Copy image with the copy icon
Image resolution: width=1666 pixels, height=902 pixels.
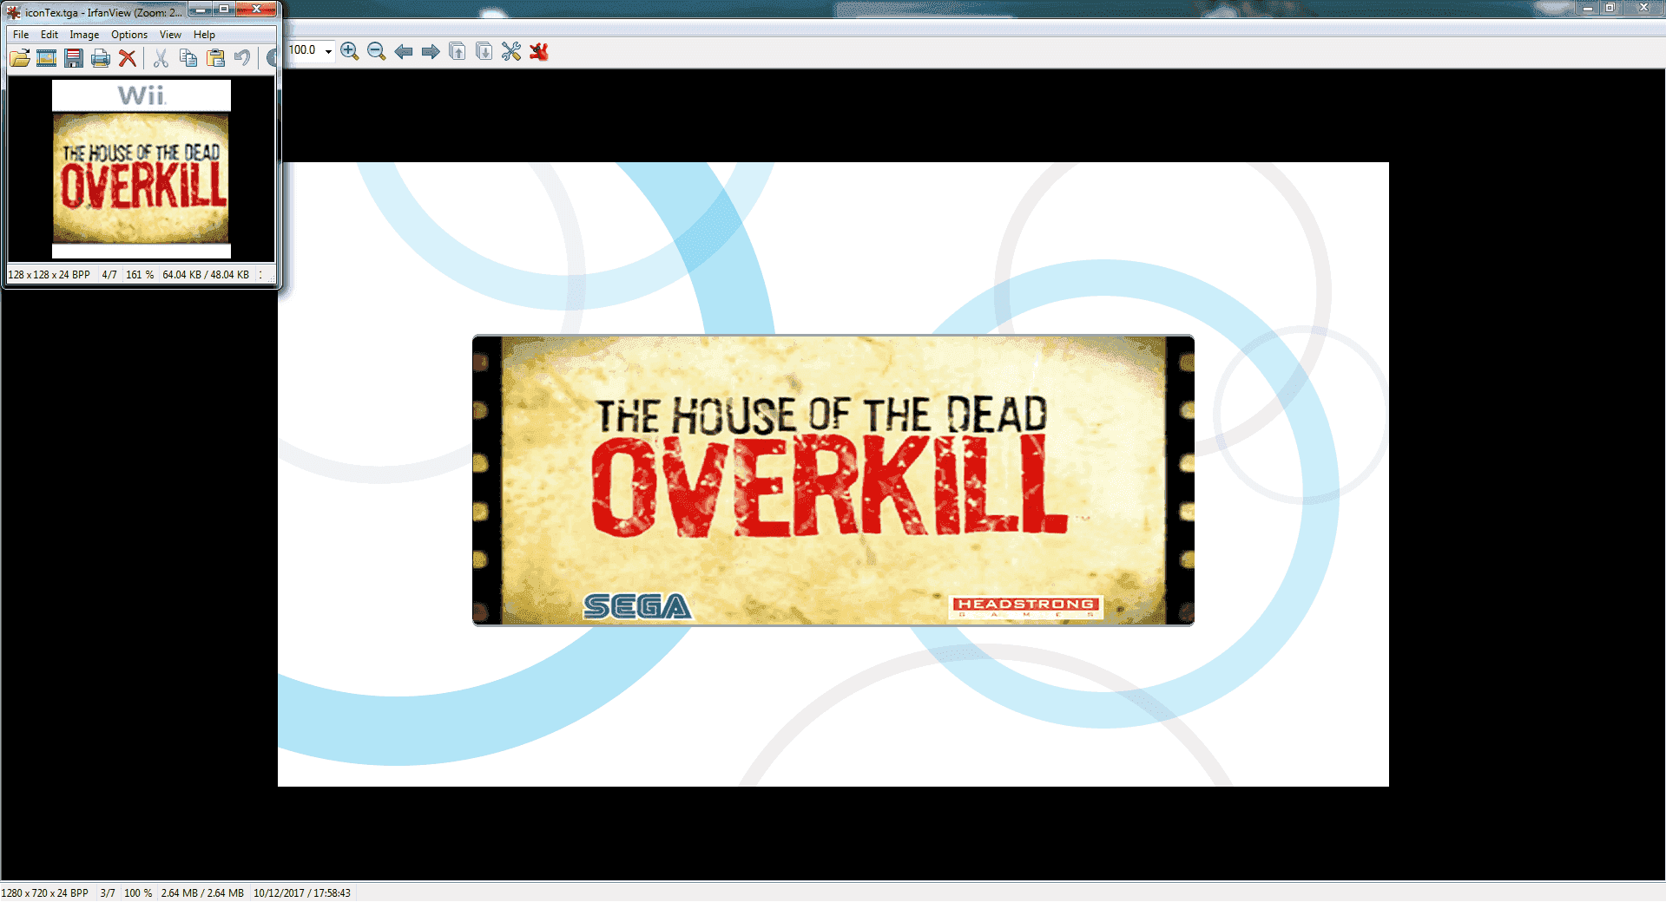[188, 58]
